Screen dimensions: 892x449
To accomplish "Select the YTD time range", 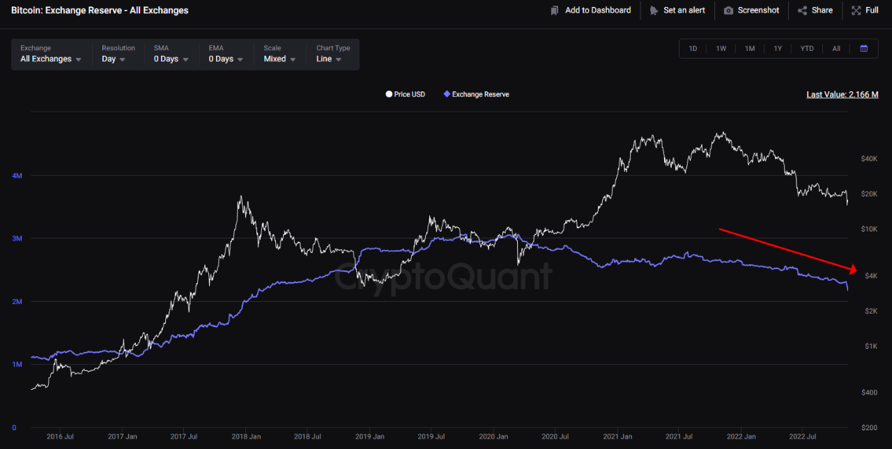I will [x=807, y=49].
